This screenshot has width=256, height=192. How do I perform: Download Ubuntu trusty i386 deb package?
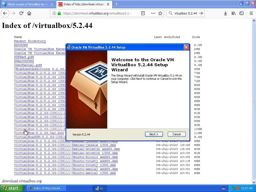pyautogui.click(x=65, y=165)
